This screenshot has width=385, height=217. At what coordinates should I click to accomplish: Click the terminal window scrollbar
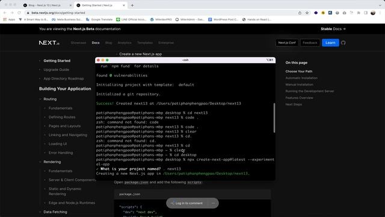pyautogui.click(x=274, y=118)
